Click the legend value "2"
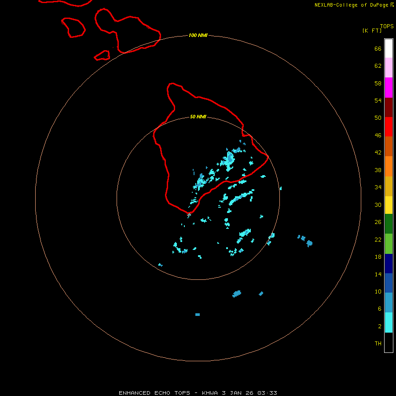Viewport: 396px width, 396px height. [379, 326]
